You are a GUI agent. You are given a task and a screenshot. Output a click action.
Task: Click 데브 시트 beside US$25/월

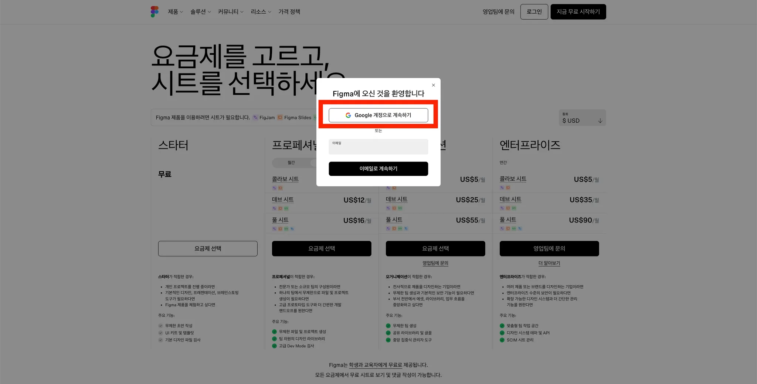pyautogui.click(x=397, y=199)
